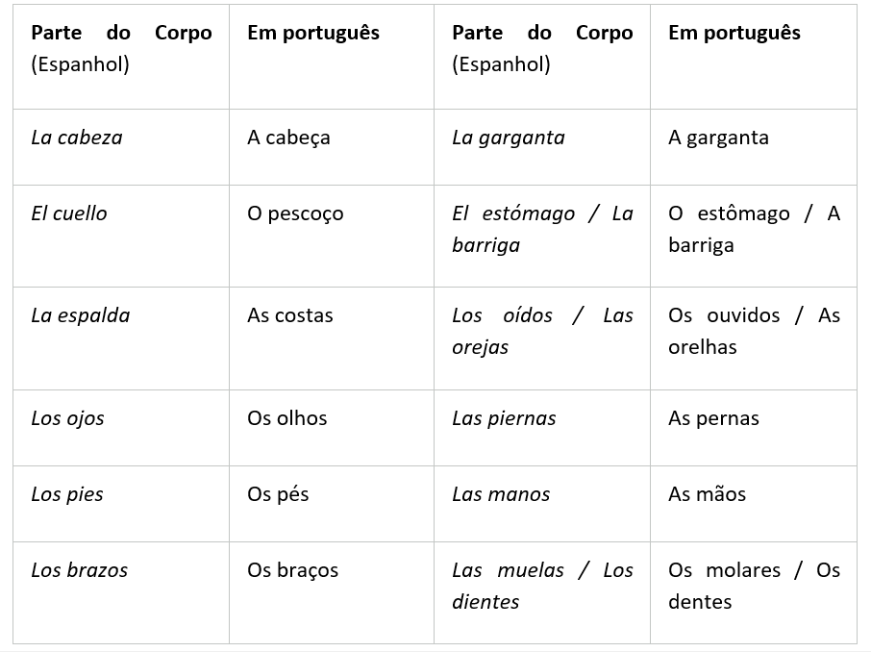Click the 'As mãos' cell
This screenshot has height=652, width=871.
click(754, 504)
